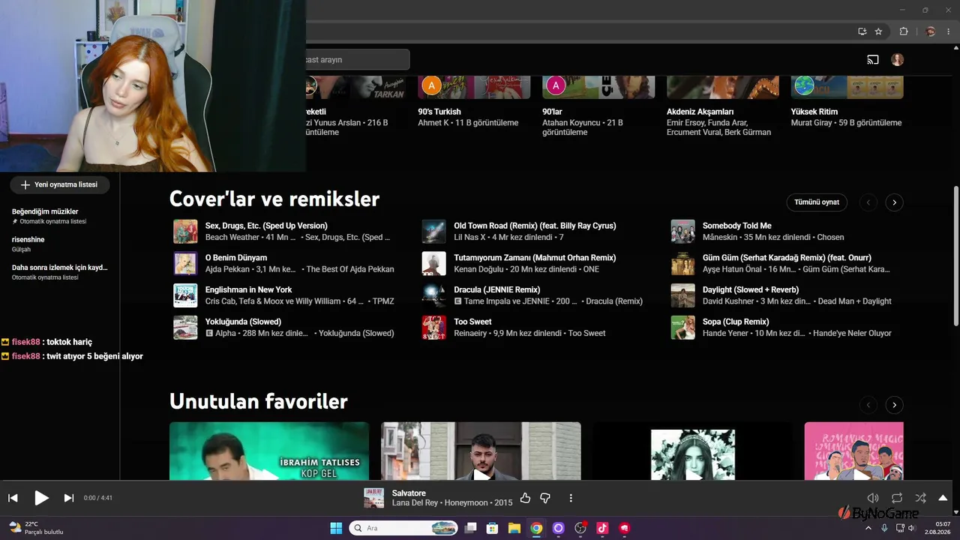Click the page vertical scrollbar

tap(955, 255)
